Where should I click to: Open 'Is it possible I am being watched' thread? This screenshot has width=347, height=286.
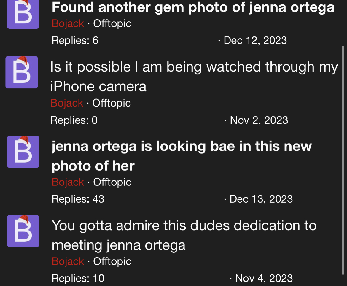194,76
